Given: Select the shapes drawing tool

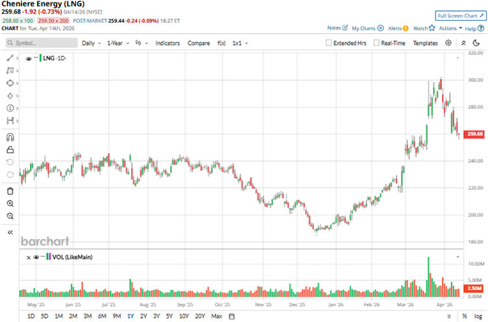Looking at the screenshot, I should click(10, 83).
